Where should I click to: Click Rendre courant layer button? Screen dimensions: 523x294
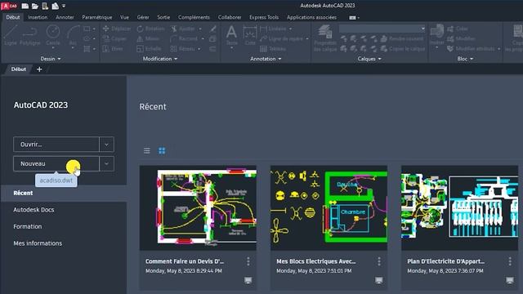click(x=402, y=38)
